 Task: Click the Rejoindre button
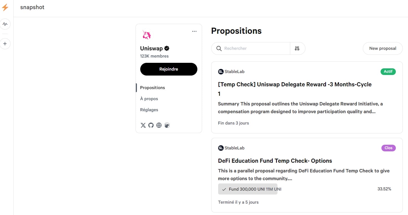pos(169,69)
